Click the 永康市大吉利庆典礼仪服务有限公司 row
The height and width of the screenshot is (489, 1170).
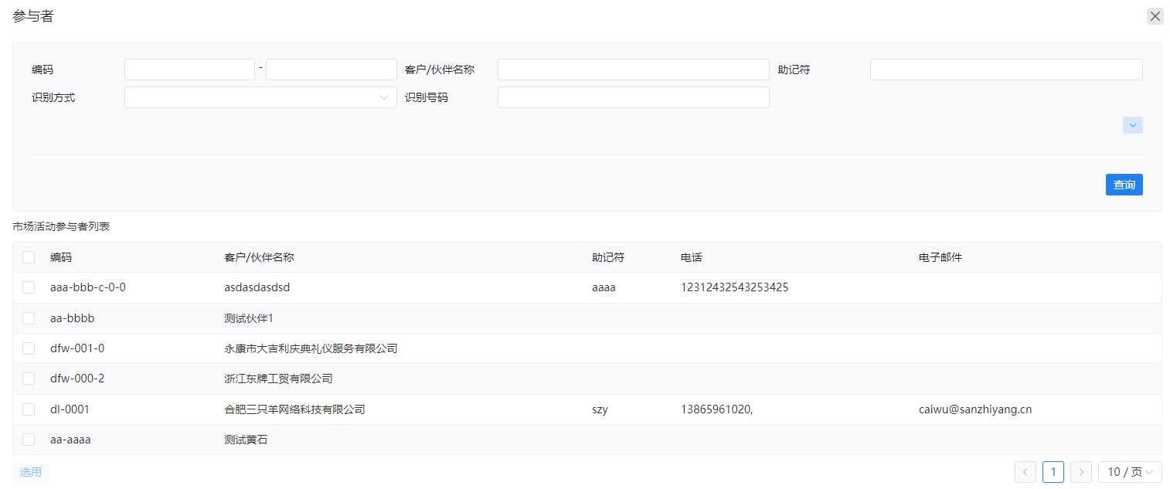pyautogui.click(x=311, y=348)
